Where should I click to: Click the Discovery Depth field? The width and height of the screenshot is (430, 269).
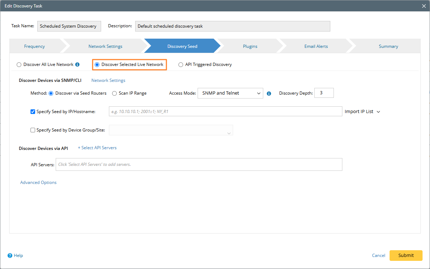[x=324, y=93]
